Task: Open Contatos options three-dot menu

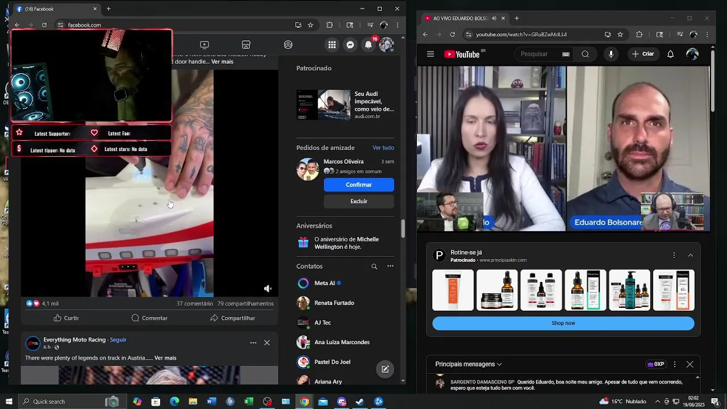Action: (390, 266)
